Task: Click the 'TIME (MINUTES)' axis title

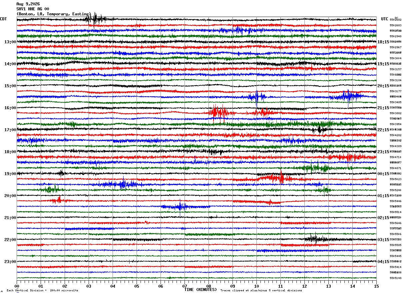Action: 201,290
